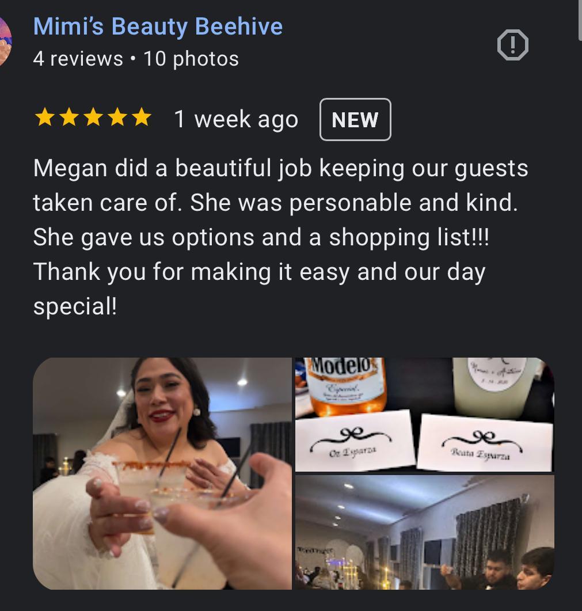Viewport: 582px width, 611px height.
Task: Tap the "10 photos" count text
Action: coord(191,59)
